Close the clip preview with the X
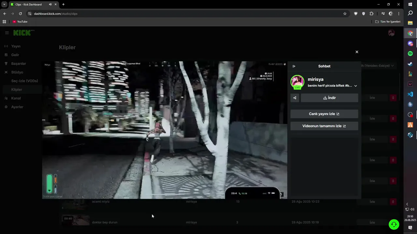 click(x=357, y=52)
